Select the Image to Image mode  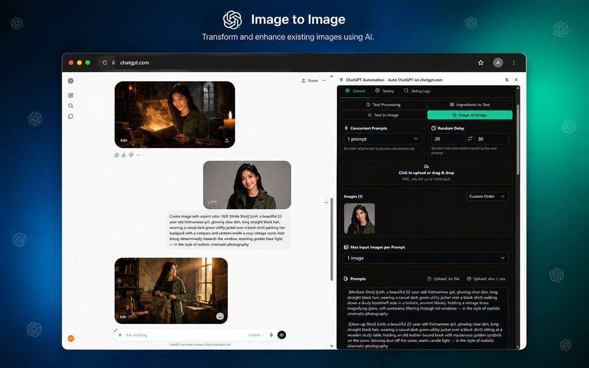tap(470, 115)
